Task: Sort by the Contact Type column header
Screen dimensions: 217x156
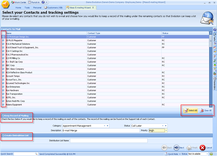Action: tap(124, 33)
